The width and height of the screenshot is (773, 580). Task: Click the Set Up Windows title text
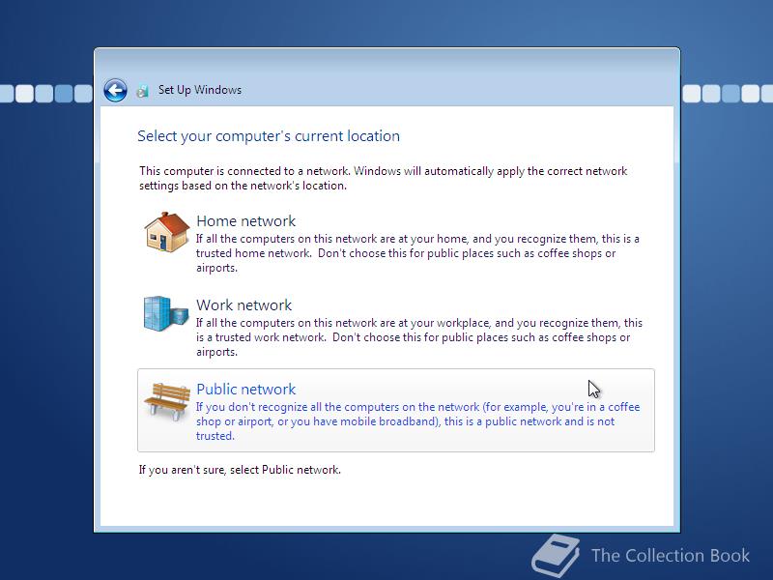[199, 90]
